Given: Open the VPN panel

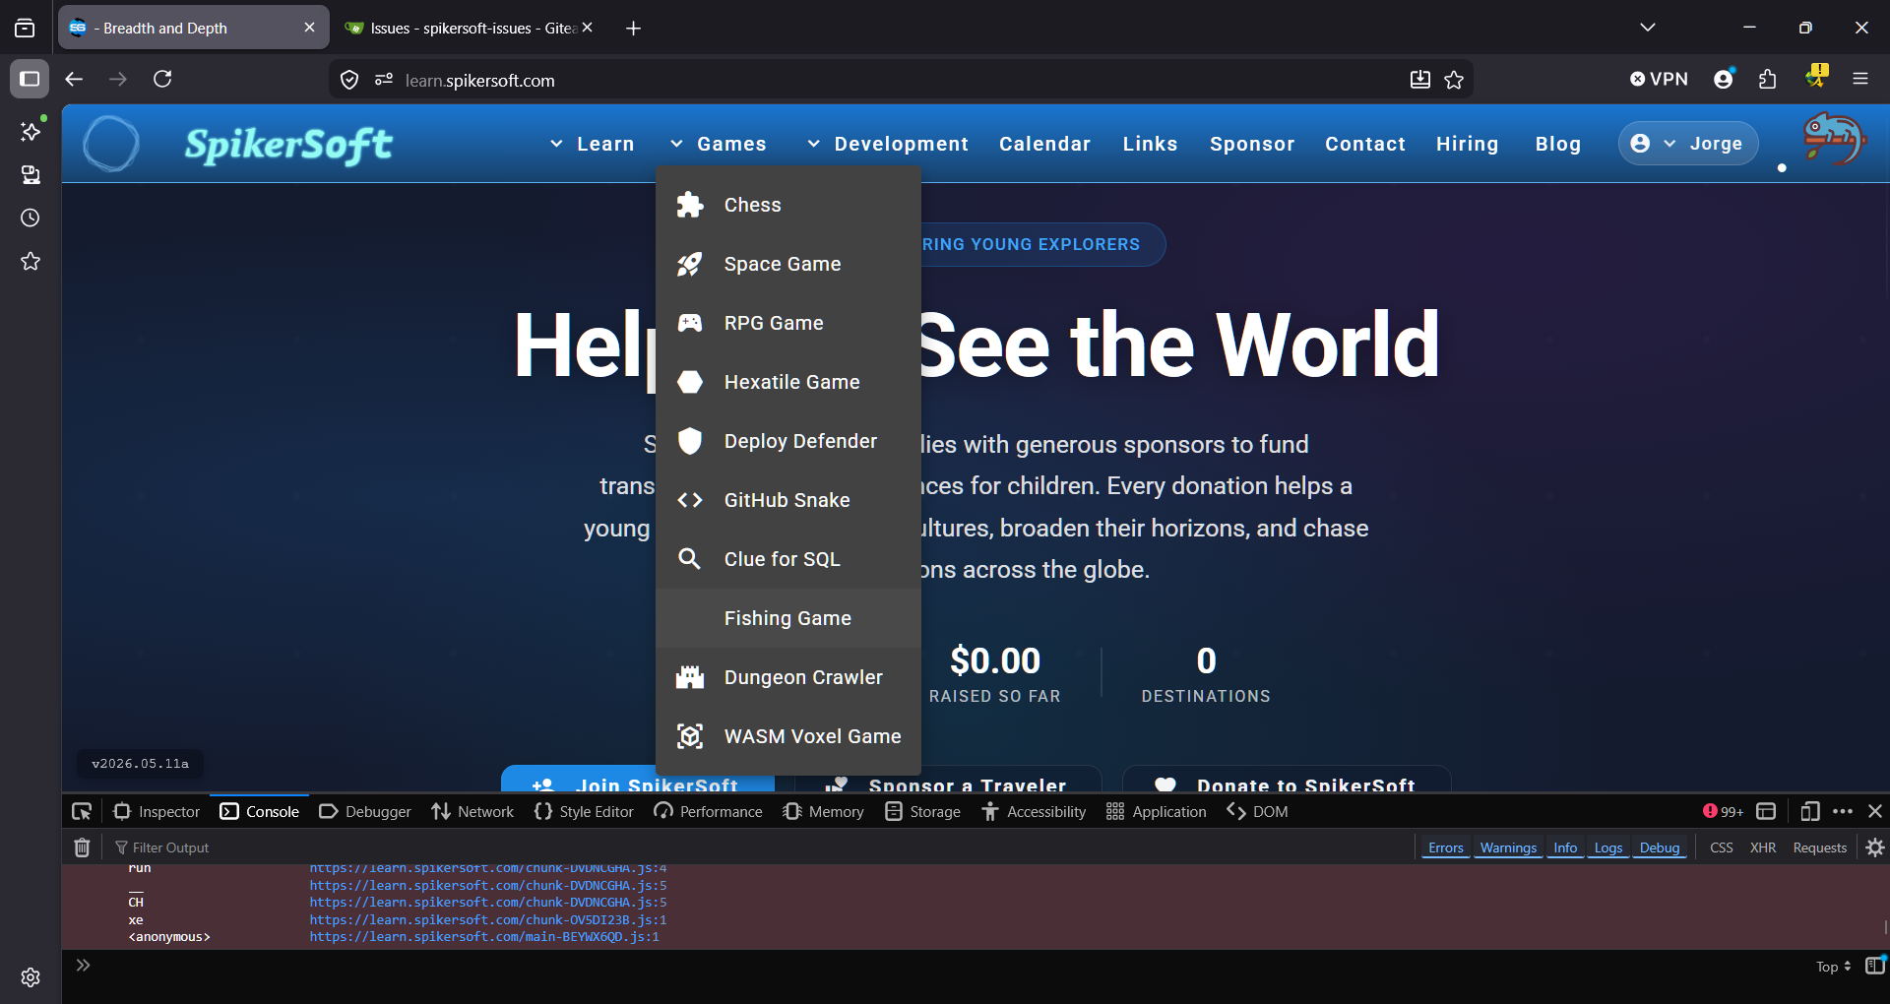Looking at the screenshot, I should click(x=1659, y=79).
